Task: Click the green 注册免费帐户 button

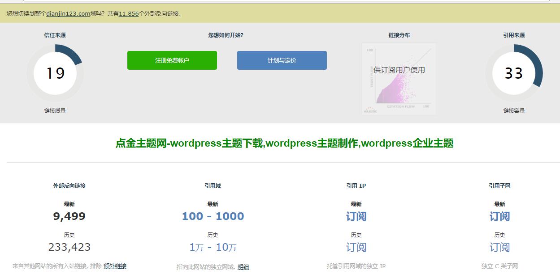Action: tap(172, 60)
